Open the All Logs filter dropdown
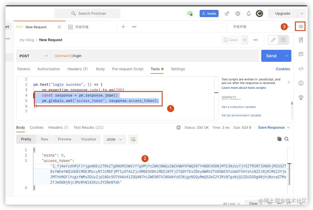 [232, 203]
